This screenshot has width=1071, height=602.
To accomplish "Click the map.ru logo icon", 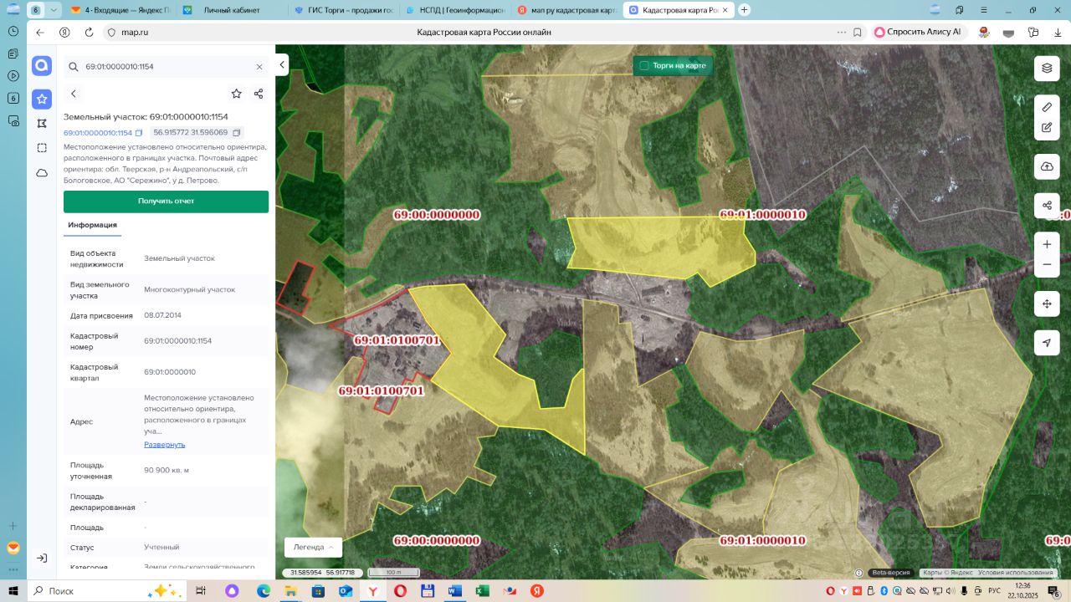I will 42,66.
